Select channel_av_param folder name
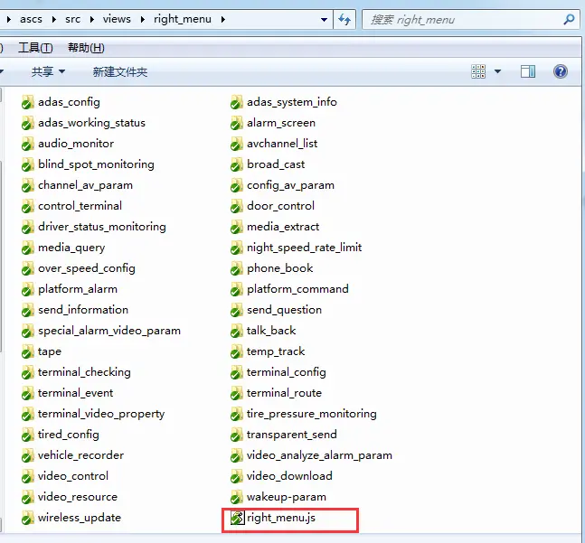 85,185
